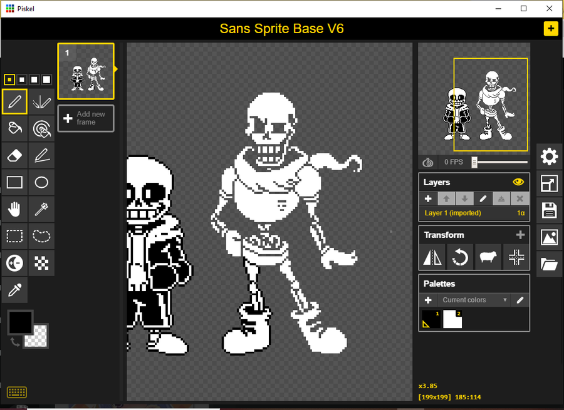Toggle Layer 1 opacity 1α label
Image resolution: width=564 pixels, height=410 pixels.
point(521,213)
